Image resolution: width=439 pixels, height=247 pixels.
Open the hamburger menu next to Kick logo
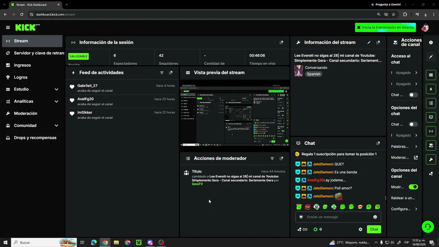[8, 27]
